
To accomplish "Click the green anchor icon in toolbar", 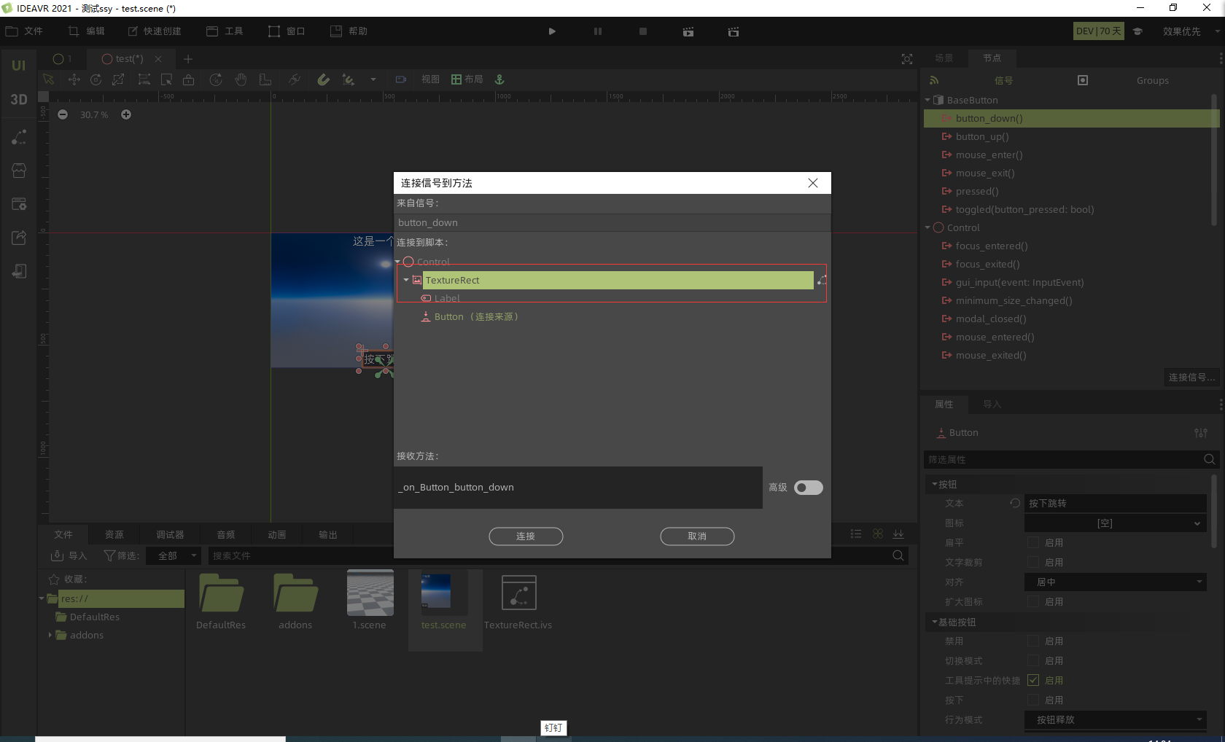I will click(499, 79).
